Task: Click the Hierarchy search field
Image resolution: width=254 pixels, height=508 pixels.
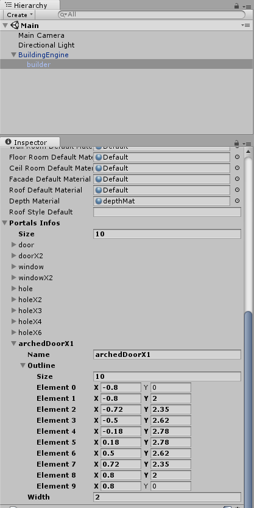Action: pos(151,15)
